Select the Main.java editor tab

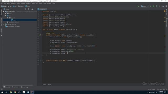click(x=42, y=9)
